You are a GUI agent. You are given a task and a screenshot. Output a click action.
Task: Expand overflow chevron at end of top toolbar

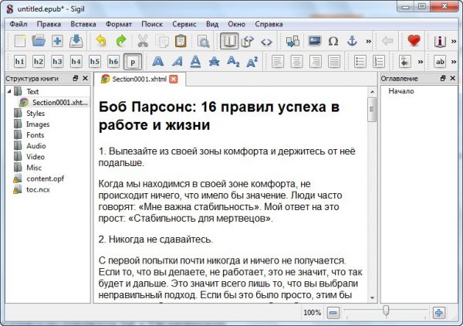pyautogui.click(x=455, y=41)
